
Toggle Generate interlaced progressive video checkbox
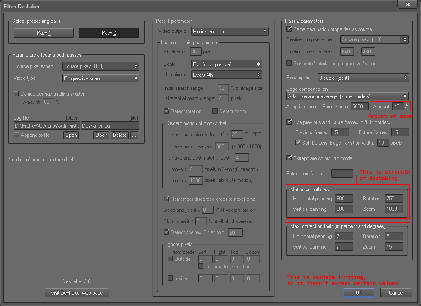(289, 63)
